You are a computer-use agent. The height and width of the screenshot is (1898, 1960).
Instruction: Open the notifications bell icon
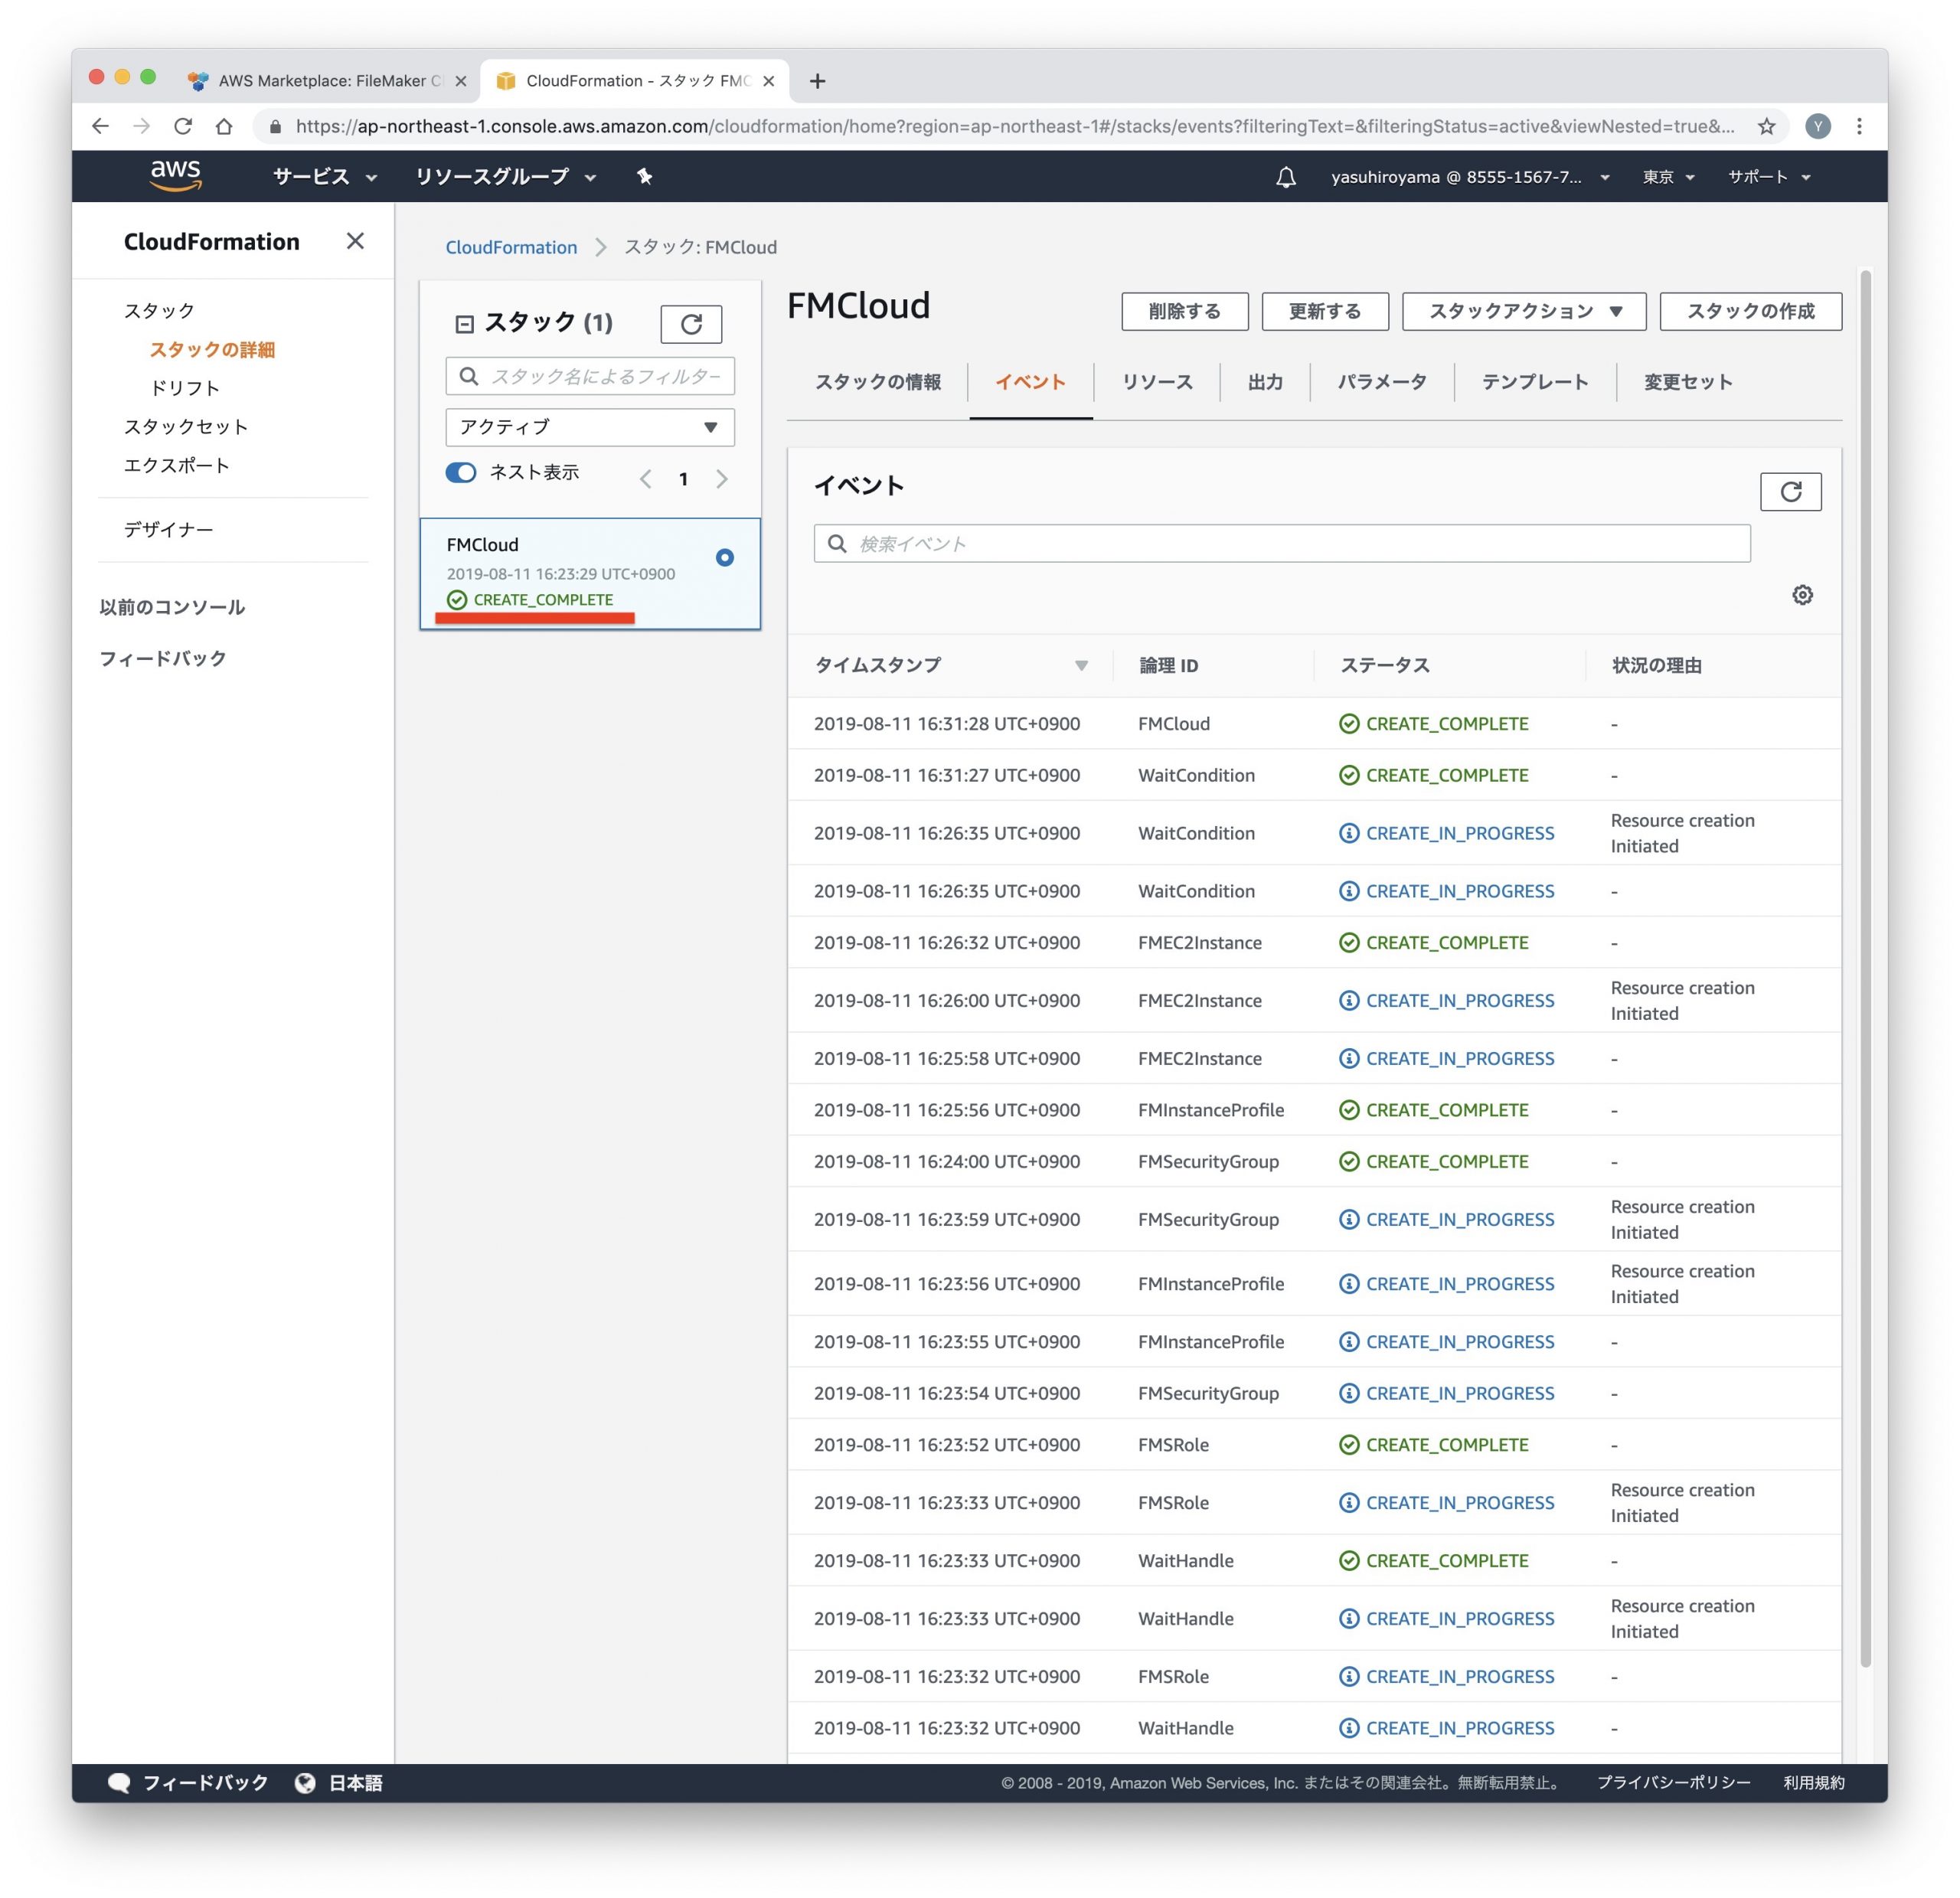(x=1286, y=178)
